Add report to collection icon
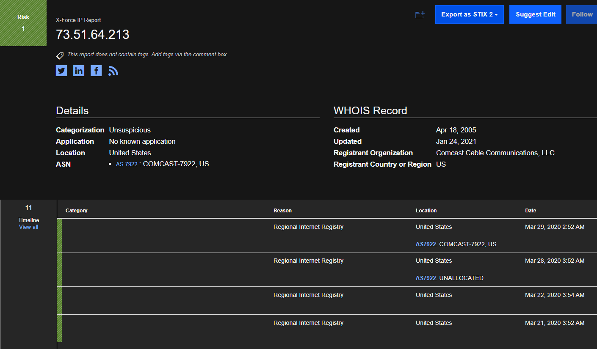The height and width of the screenshot is (349, 597). point(420,15)
